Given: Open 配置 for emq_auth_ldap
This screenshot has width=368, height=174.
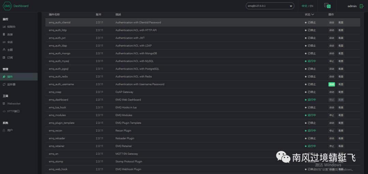Looking at the screenshot, I should [x=341, y=45].
